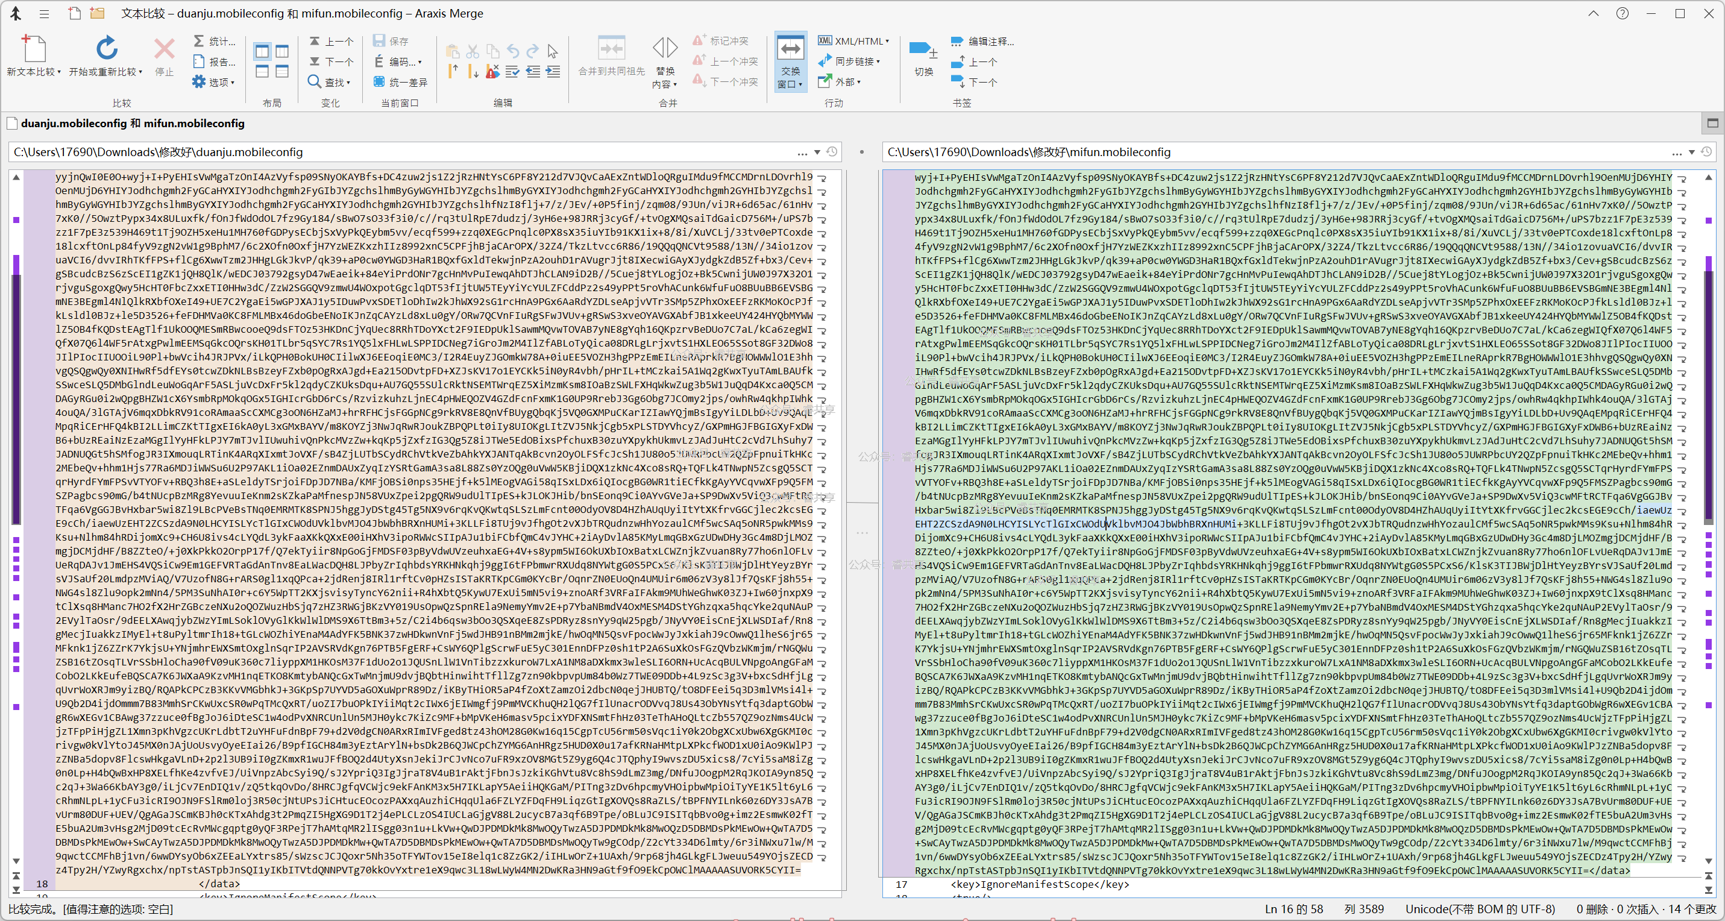
Task: Go to next change with 下一个 in 变化 group
Action: (x=331, y=61)
